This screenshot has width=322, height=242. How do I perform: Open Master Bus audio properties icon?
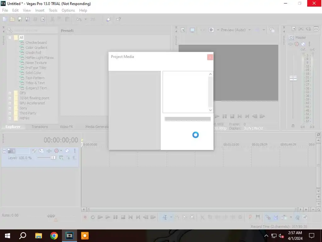(293, 29)
